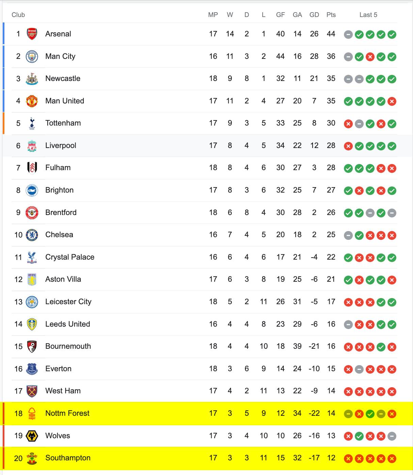
Task: Click the Man City club crest
Action: pos(32,56)
